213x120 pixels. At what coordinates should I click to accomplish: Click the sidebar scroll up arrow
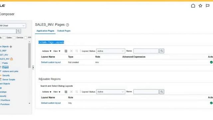click(x=30, y=42)
